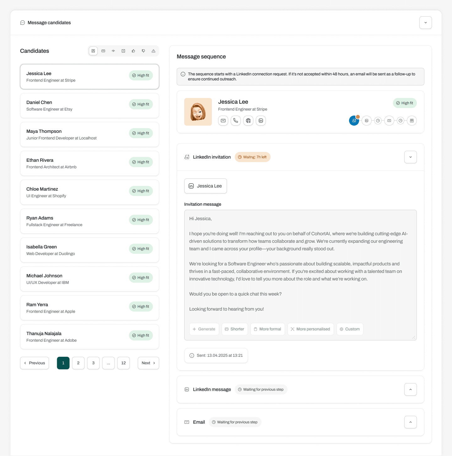Click the phone icon under Jessica Lee

click(236, 121)
